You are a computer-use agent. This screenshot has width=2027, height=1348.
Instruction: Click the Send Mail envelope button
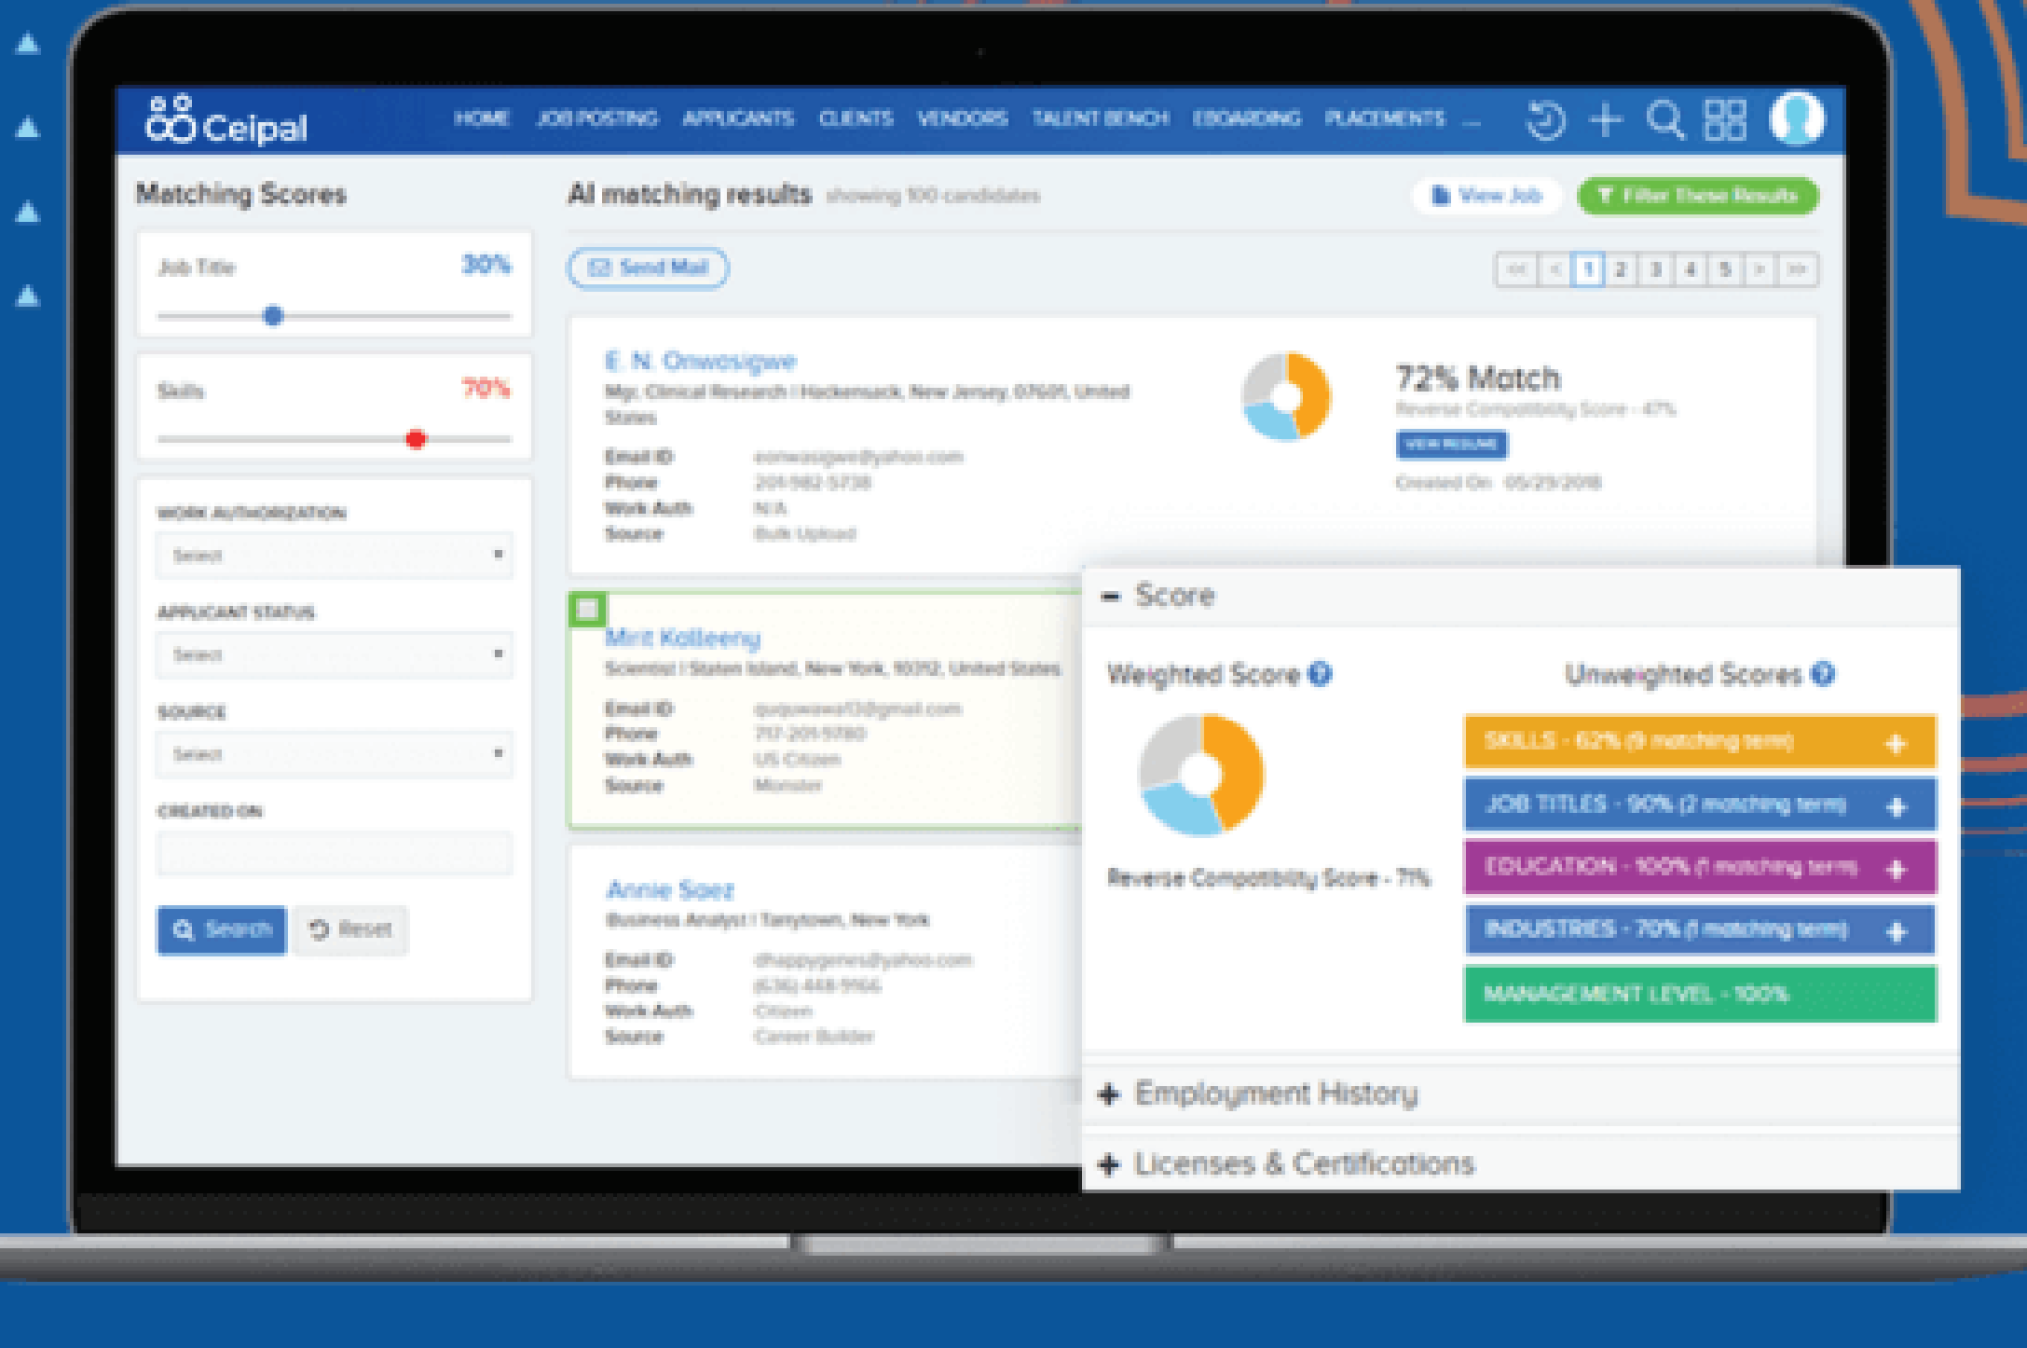tap(646, 268)
